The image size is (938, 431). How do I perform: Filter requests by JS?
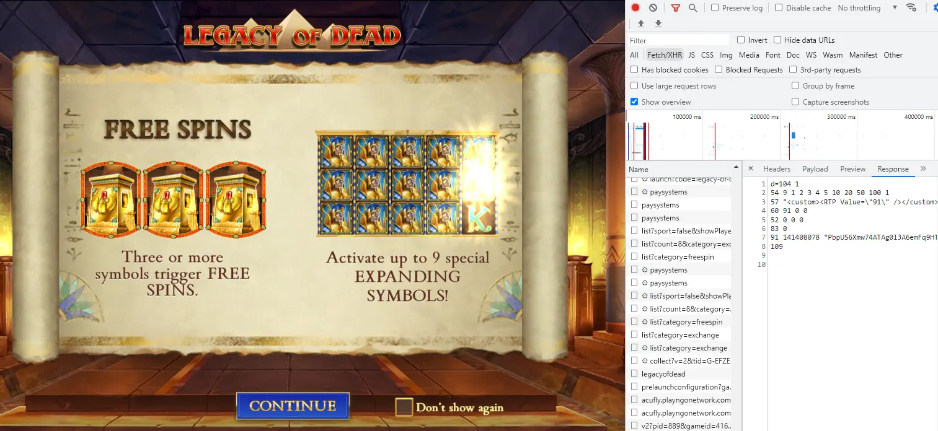tap(691, 55)
